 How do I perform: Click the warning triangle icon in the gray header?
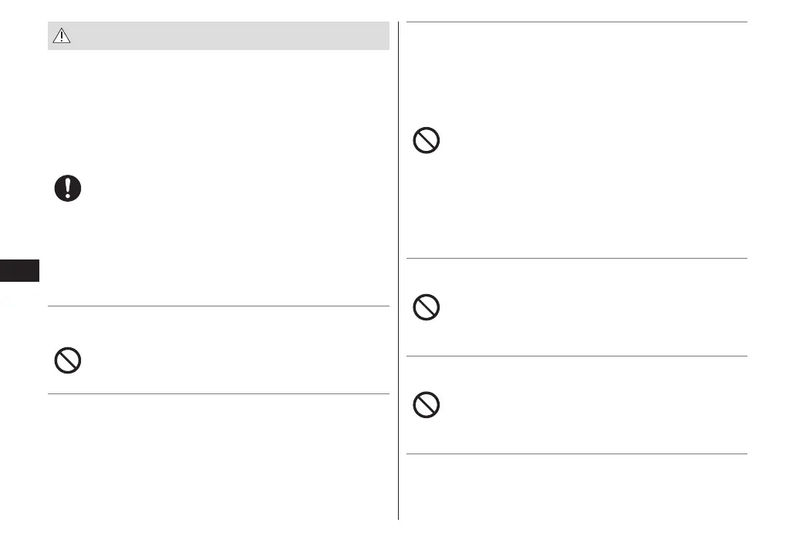(62, 36)
